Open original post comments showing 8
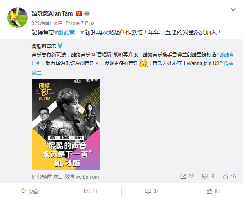 point(208,177)
